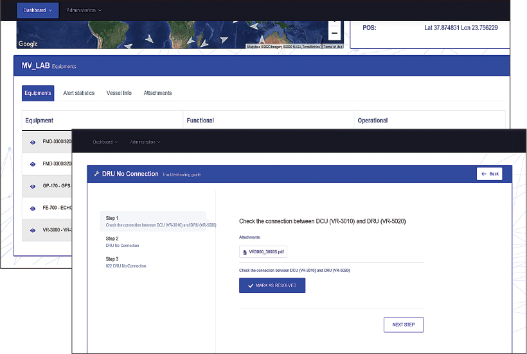The height and width of the screenshot is (354, 527).
Task: Click the Google logo on the map
Action: [x=28, y=44]
